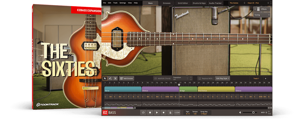Toggle the 1234 count-in button
The height and width of the screenshot is (124, 305).
coord(177,113)
